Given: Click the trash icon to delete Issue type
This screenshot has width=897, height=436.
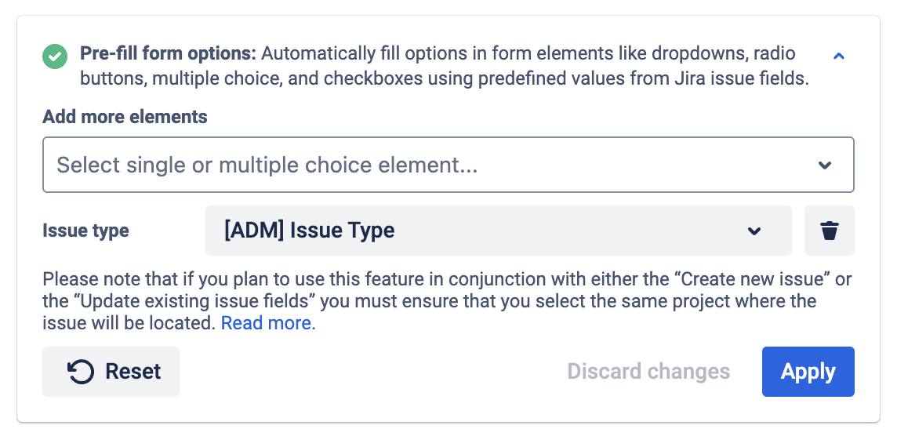Looking at the screenshot, I should [x=830, y=231].
